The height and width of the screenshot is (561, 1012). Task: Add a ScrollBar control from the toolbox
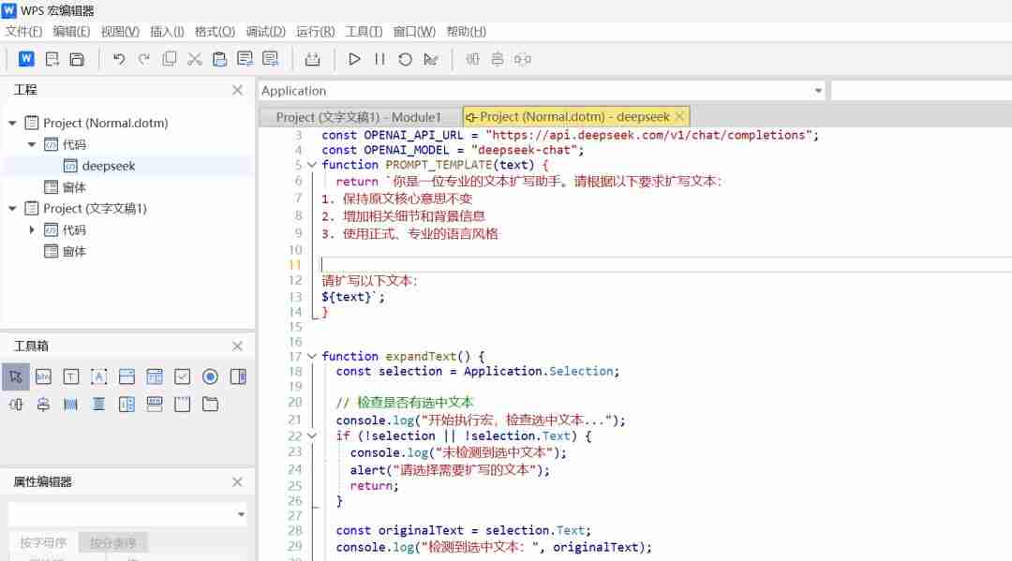point(71,404)
